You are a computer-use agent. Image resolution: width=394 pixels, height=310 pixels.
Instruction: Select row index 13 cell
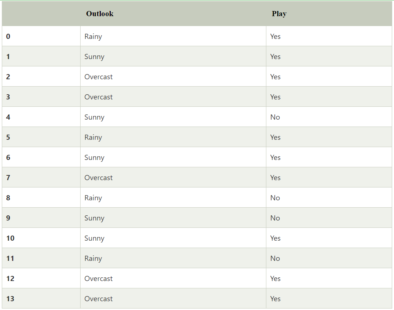coord(10,299)
